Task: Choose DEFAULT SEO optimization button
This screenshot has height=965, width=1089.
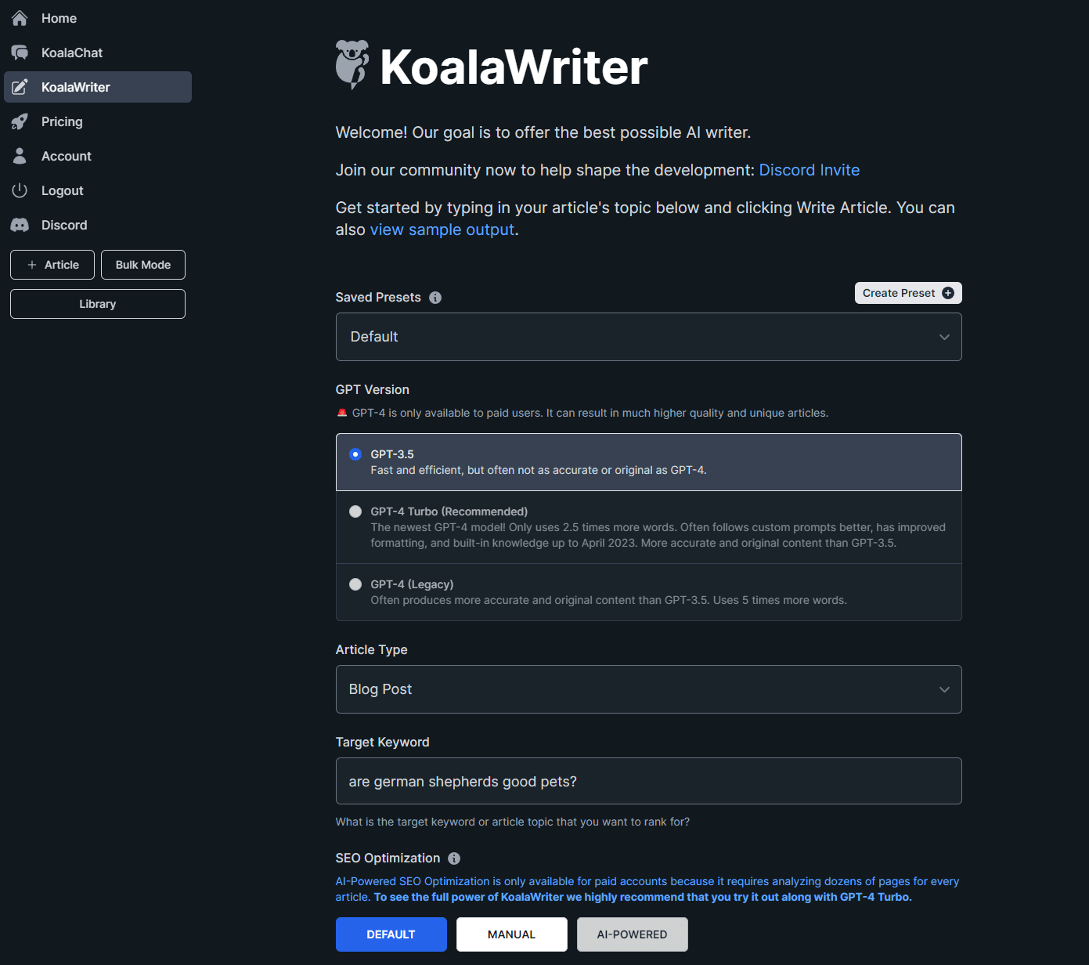Action: [x=391, y=934]
